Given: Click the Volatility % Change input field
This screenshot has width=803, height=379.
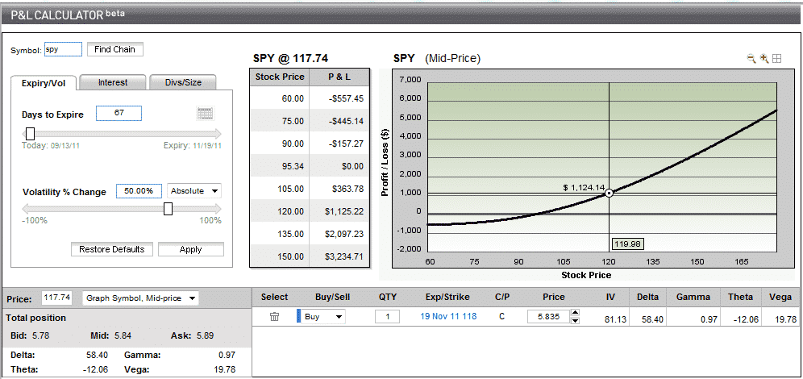Looking at the screenshot, I should (139, 191).
